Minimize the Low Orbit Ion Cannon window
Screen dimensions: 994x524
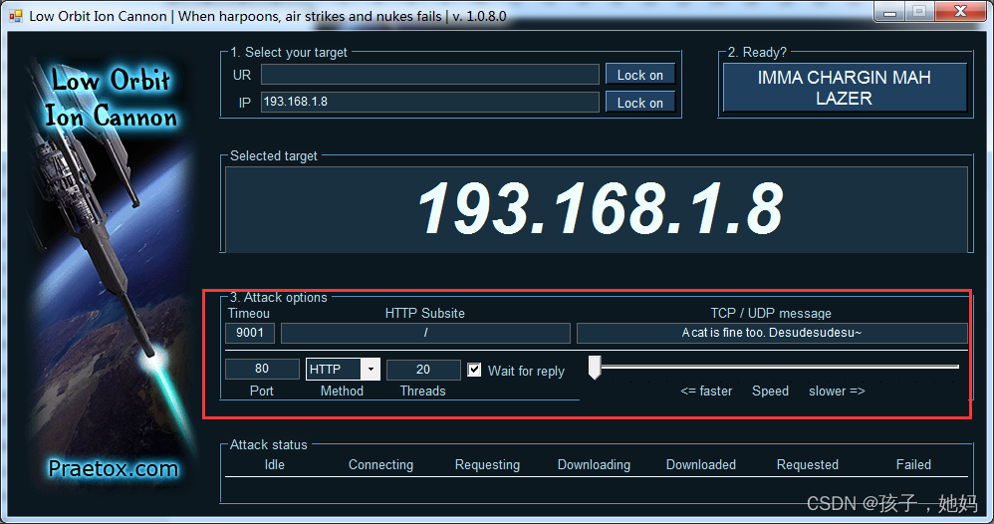(x=890, y=11)
